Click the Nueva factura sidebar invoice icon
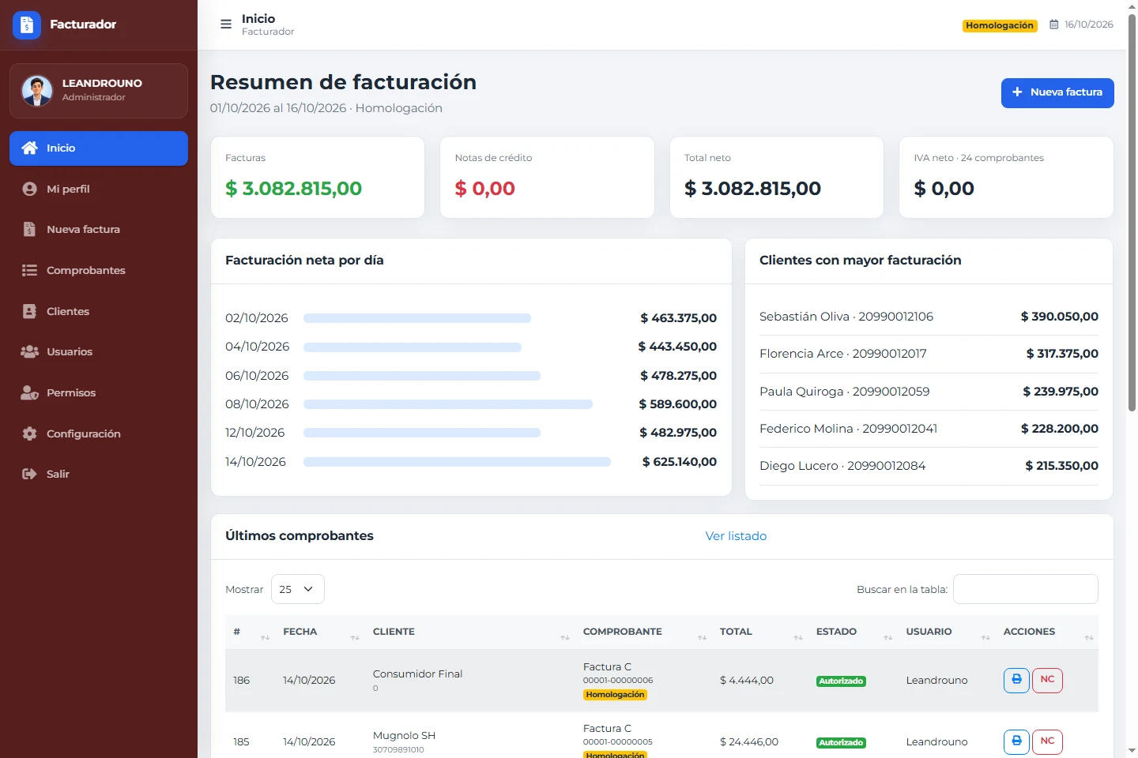Image resolution: width=1138 pixels, height=758 pixels. click(29, 230)
